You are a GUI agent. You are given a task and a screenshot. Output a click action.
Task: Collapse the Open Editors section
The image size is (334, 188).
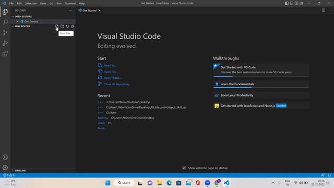click(13, 16)
